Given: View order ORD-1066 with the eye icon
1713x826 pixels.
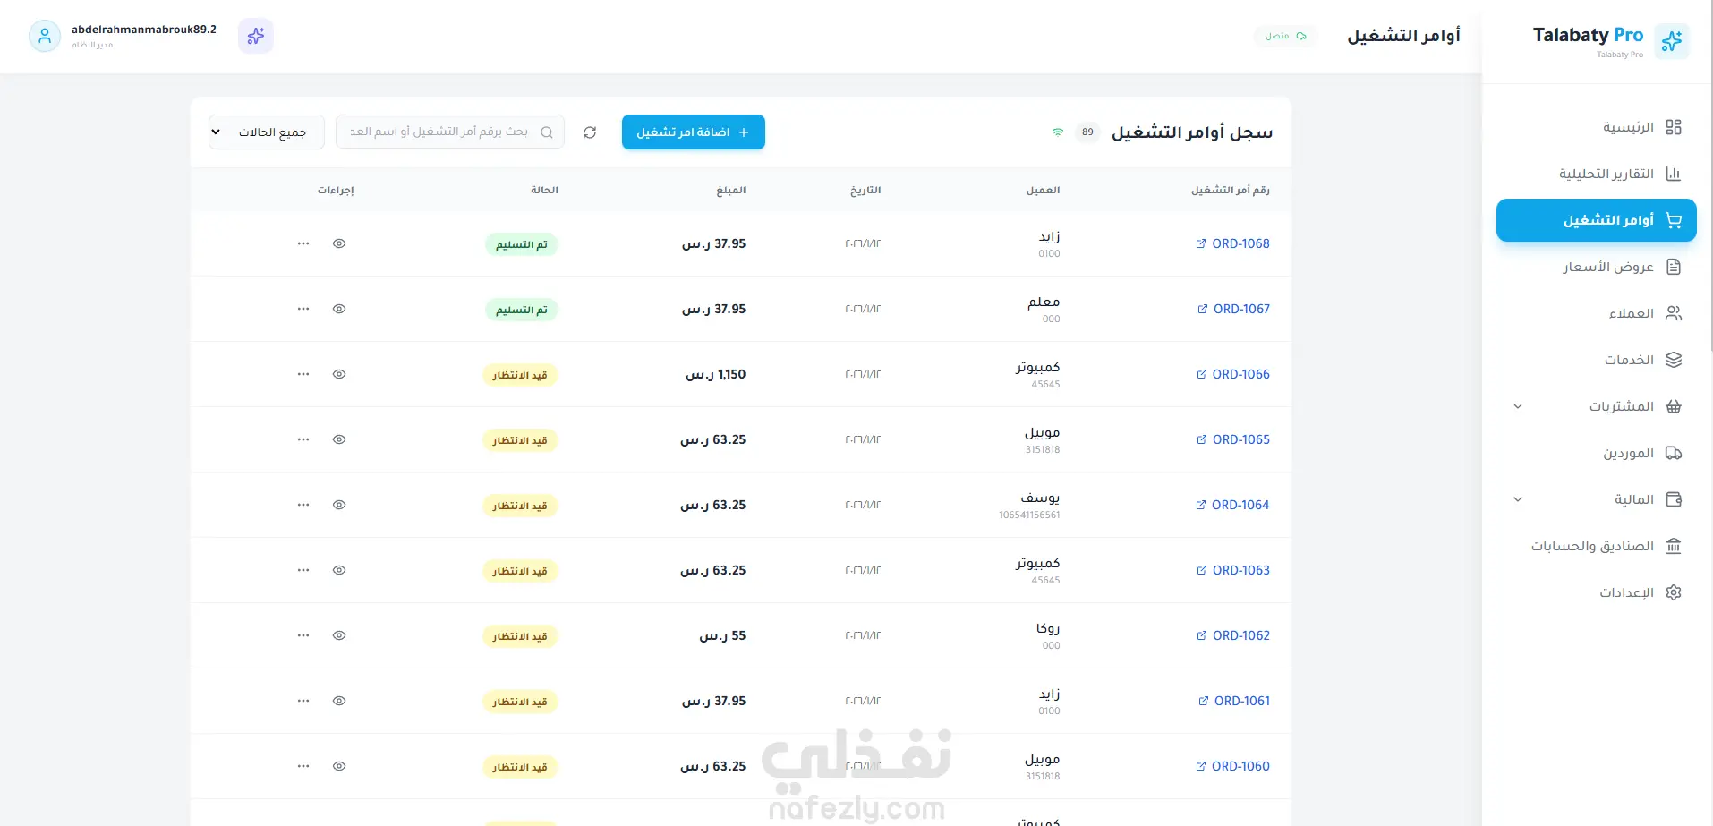Looking at the screenshot, I should click(339, 374).
